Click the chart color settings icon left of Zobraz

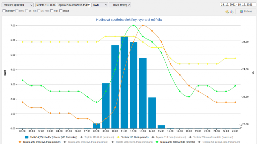point(227,11)
